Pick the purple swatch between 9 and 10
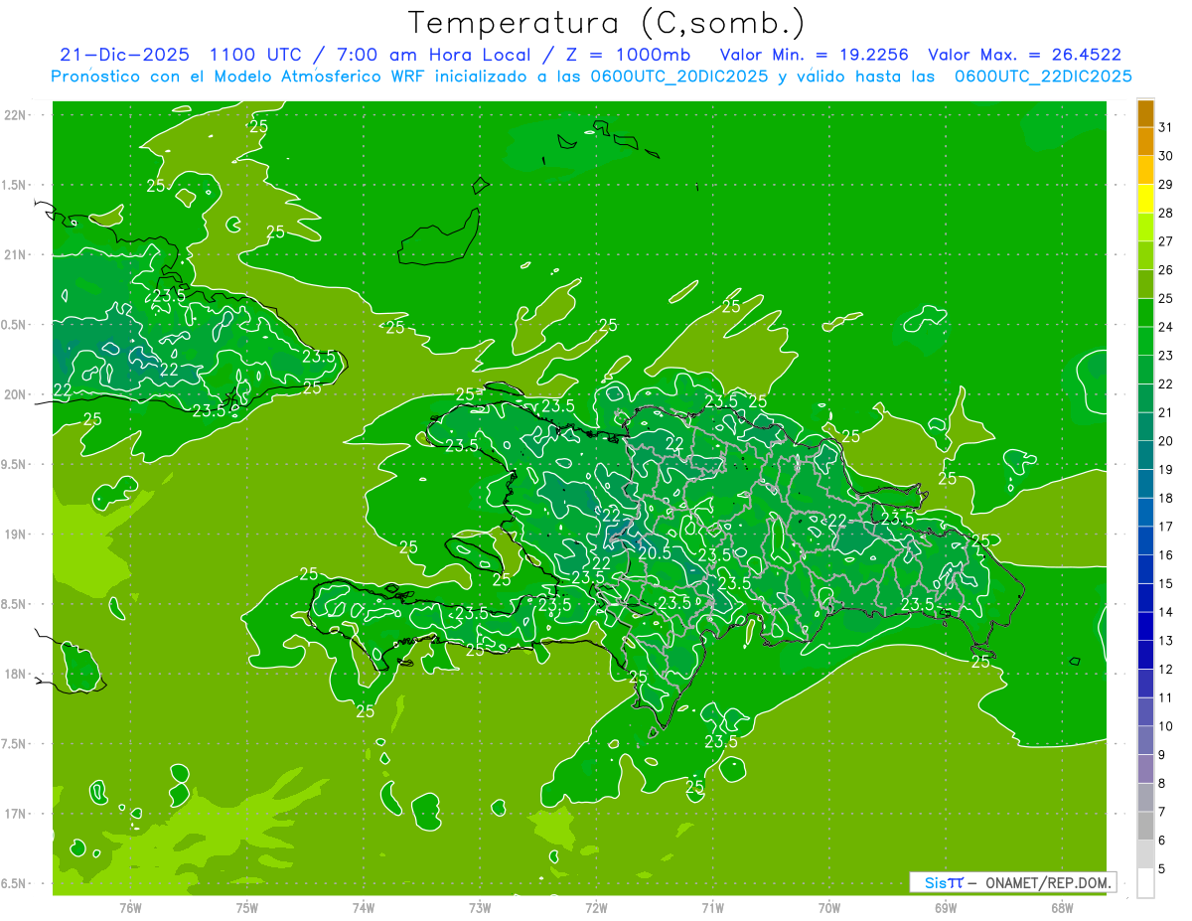 (x=1145, y=741)
